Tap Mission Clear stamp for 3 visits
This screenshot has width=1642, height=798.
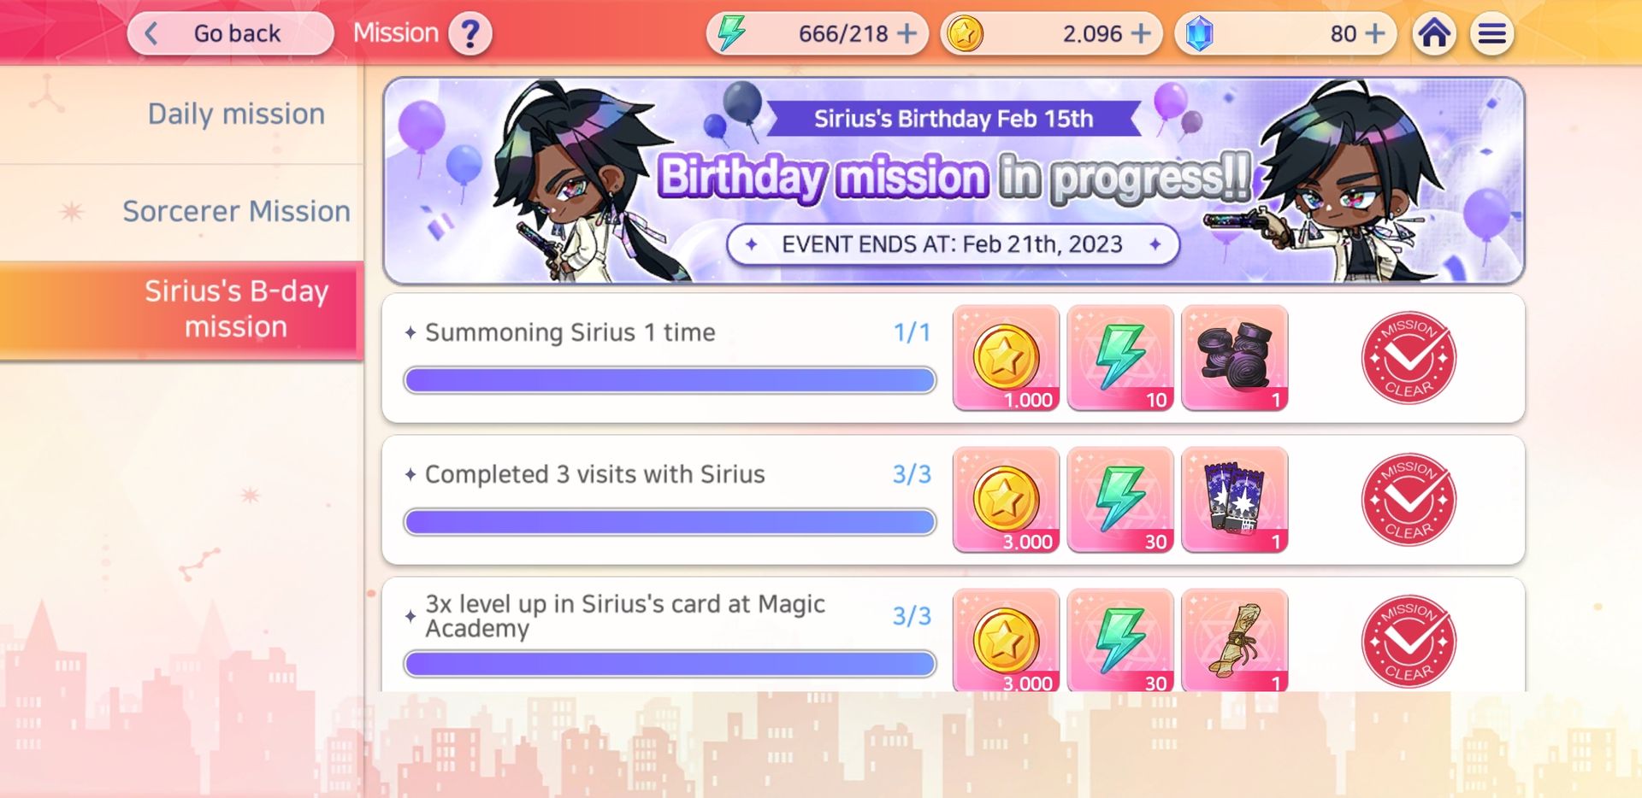[1409, 500]
